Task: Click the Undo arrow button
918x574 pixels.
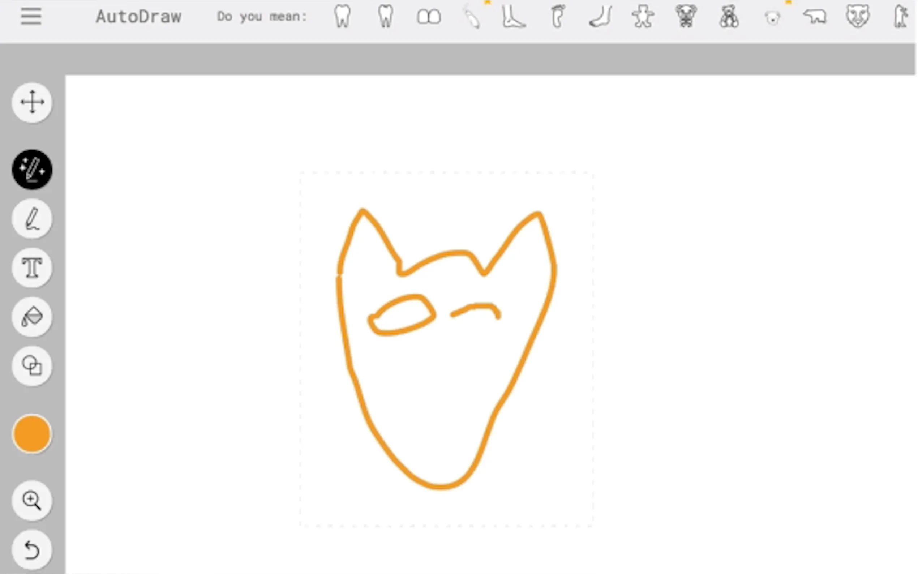Action: click(32, 549)
